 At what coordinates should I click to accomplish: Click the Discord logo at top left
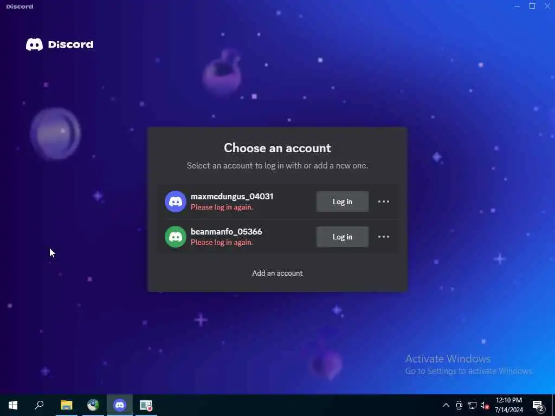[x=60, y=44]
